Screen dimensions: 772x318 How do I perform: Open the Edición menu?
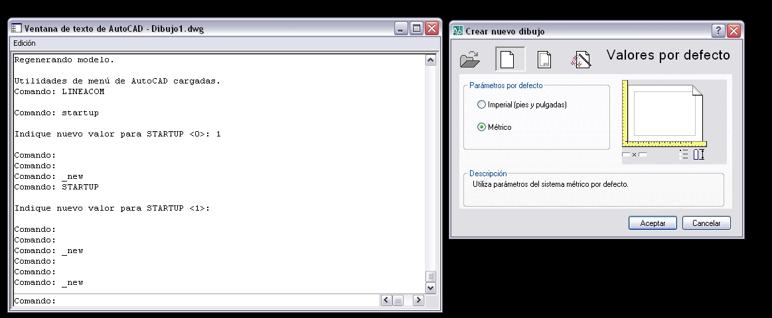(x=24, y=43)
